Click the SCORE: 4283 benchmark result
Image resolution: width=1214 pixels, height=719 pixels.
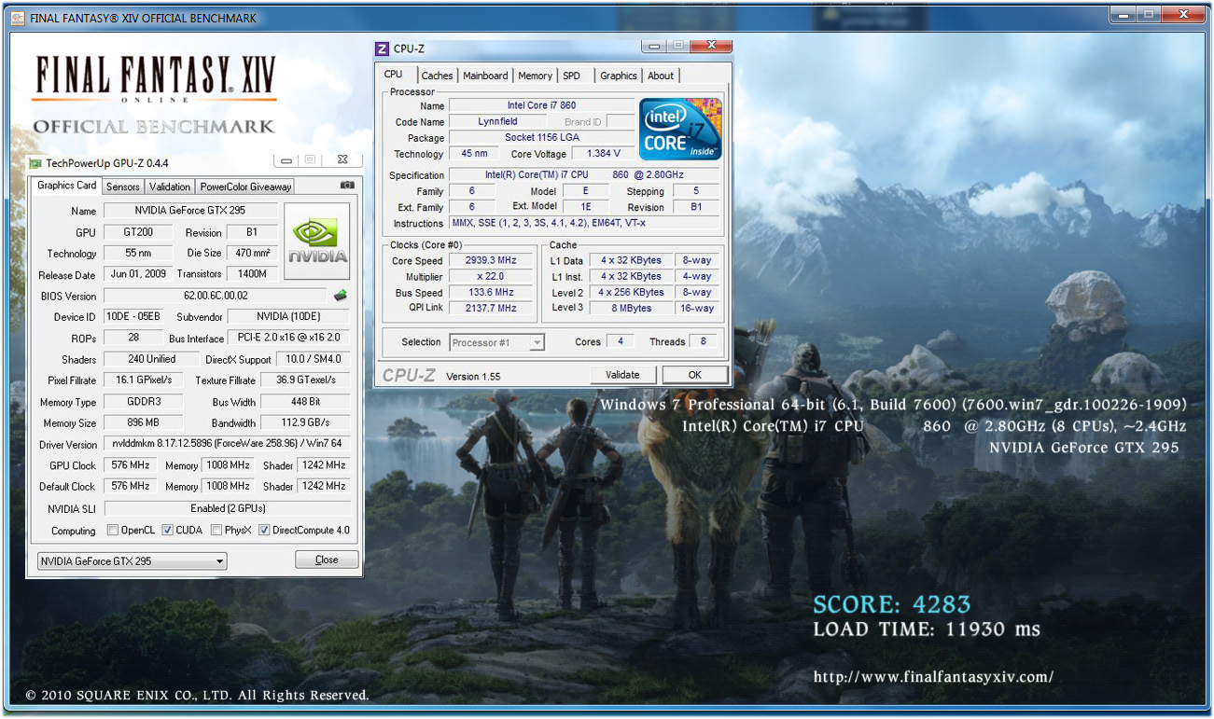click(892, 604)
